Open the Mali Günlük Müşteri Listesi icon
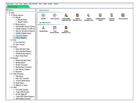This screenshot has width=139, height=103. click(x=66, y=15)
